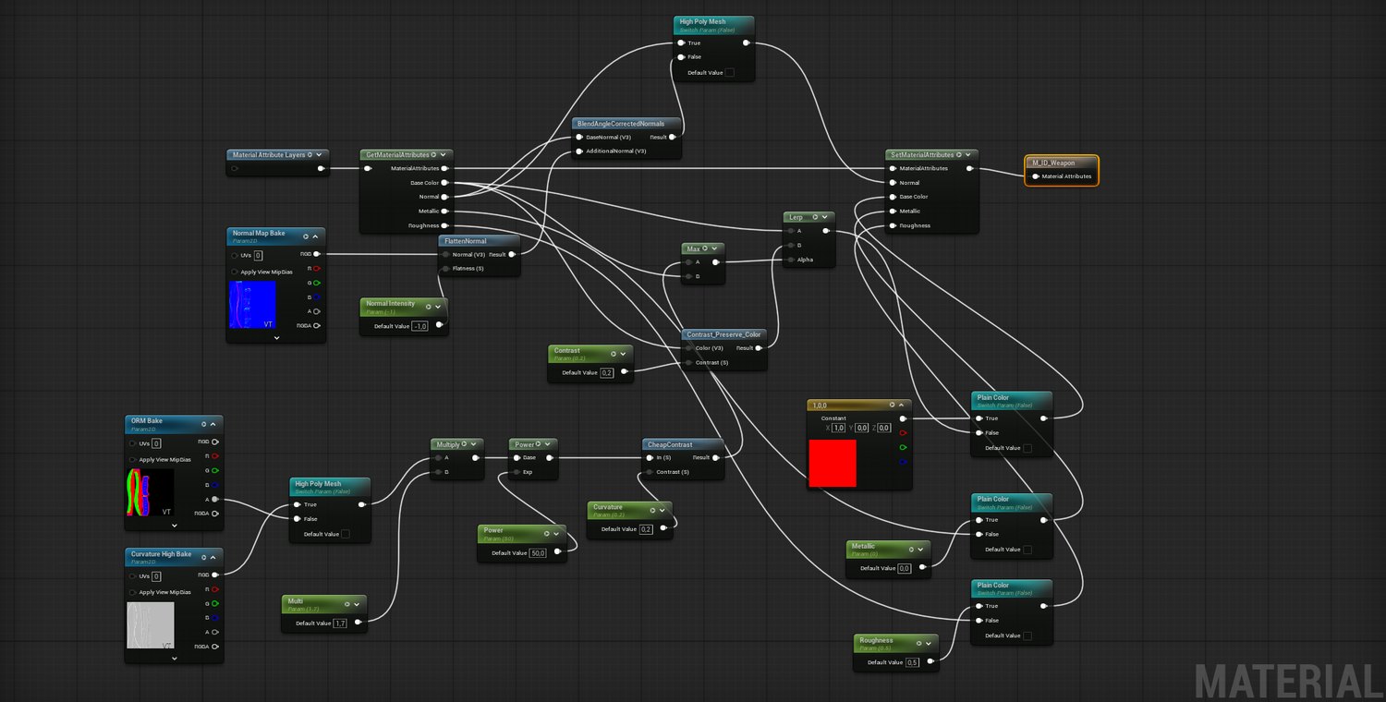
Task: Expand the SetMaterialAttributes node chevron
Action: 967,154
